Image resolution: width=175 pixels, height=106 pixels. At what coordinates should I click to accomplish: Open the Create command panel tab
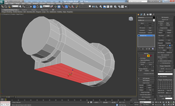(x=139, y=14)
